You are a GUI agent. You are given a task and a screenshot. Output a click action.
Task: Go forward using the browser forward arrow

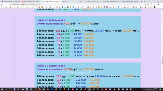pos(5,5)
